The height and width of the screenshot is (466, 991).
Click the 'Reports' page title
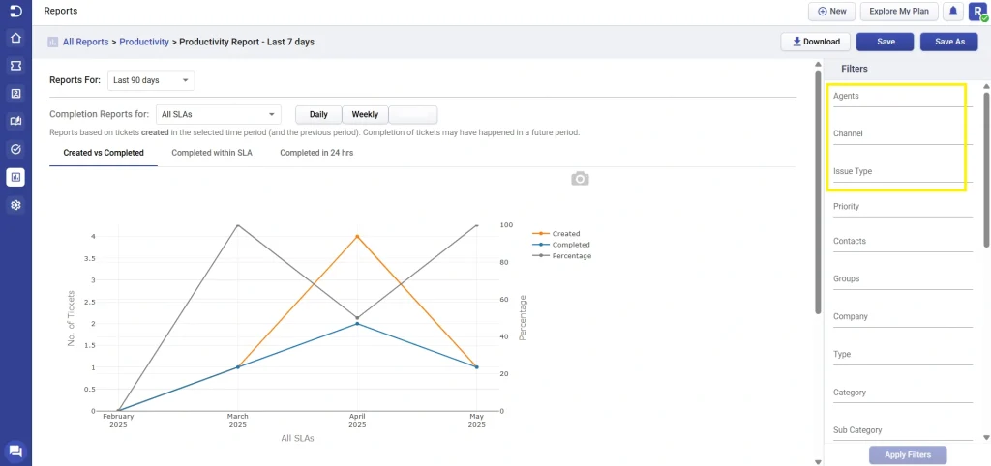[x=61, y=11]
